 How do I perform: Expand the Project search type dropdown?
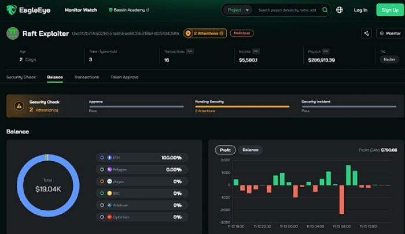[238, 10]
